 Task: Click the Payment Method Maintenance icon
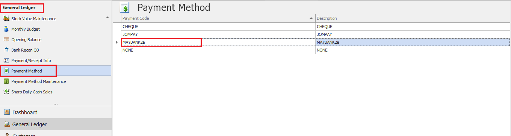click(x=6, y=81)
